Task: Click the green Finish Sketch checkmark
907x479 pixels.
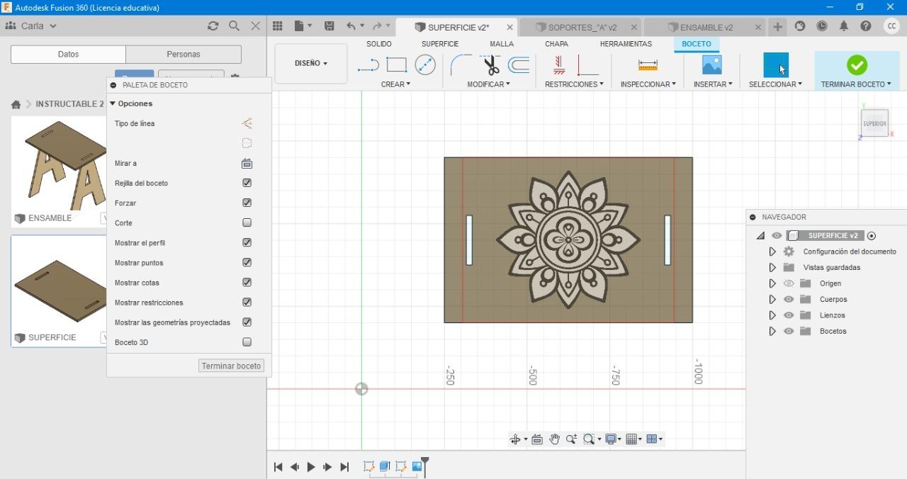Action: pos(857,65)
